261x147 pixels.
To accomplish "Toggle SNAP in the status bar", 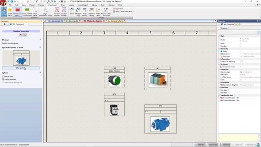I will [x=225, y=145].
